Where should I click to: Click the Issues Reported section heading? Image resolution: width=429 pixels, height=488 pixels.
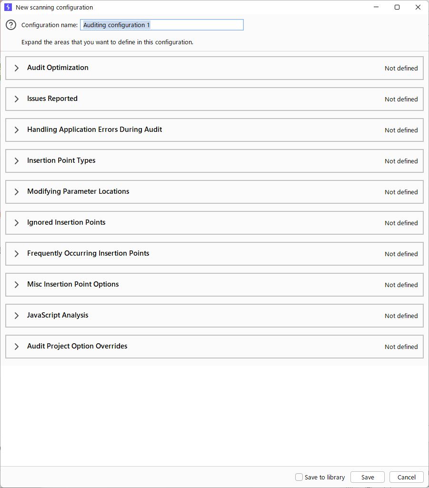point(52,99)
